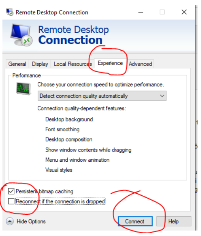Screen dimensions: 201x236
Task: Click the Connect button
Action: pyautogui.click(x=135, y=221)
